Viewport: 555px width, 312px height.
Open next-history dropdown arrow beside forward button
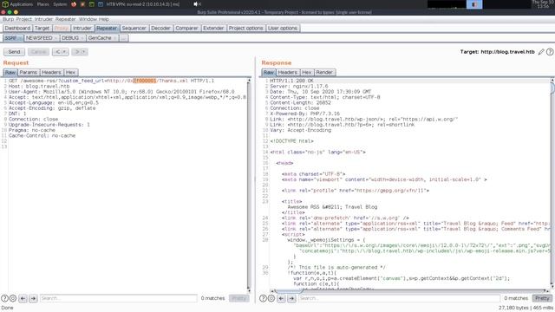point(84,52)
